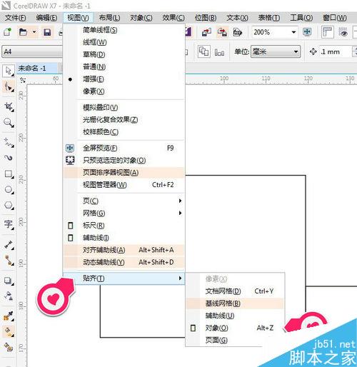
Task: Click the Publish to PDF icon
Action: (x=238, y=32)
